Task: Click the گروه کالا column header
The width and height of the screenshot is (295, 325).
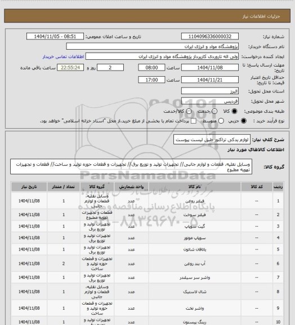Action: [97, 187]
